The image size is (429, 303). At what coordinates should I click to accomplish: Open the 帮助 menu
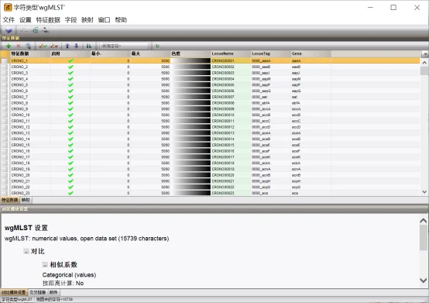(121, 20)
